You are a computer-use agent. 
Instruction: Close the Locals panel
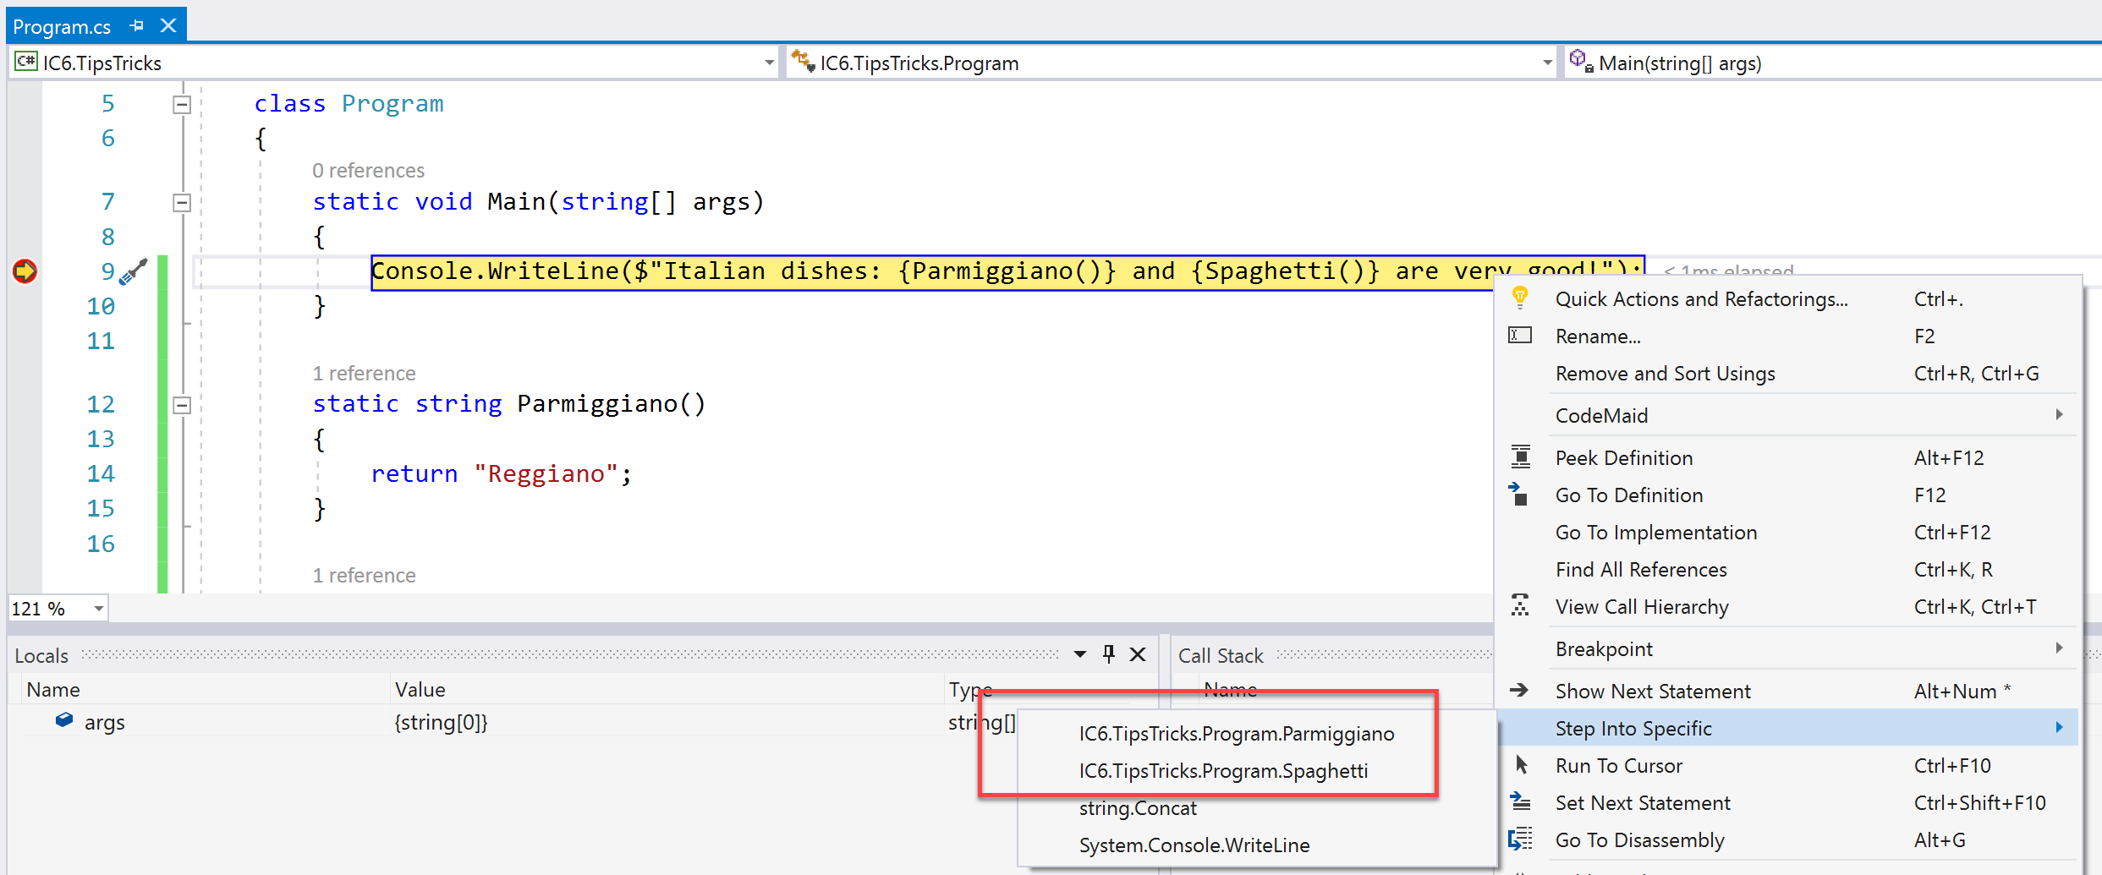1138,654
